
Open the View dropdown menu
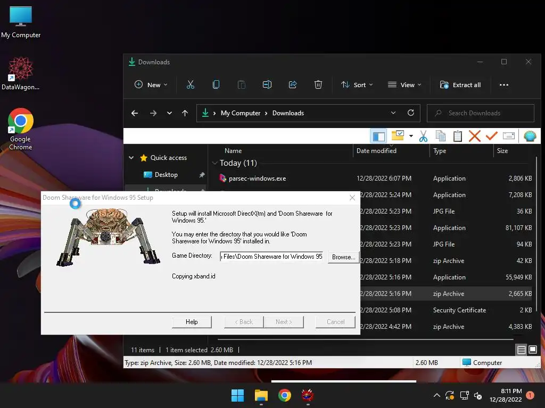[x=404, y=84]
